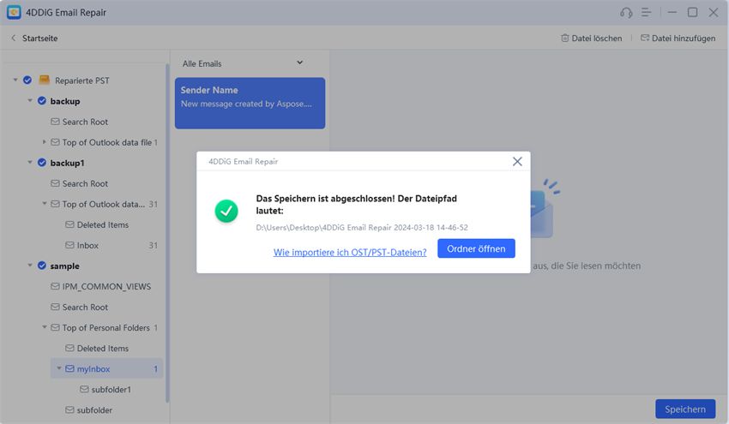Click the mail icon of subfolder1
The image size is (729, 424).
pos(84,389)
